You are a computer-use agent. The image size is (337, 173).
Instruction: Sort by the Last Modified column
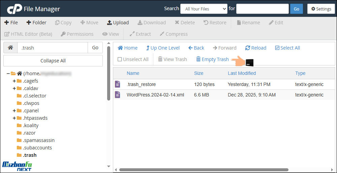click(x=242, y=73)
